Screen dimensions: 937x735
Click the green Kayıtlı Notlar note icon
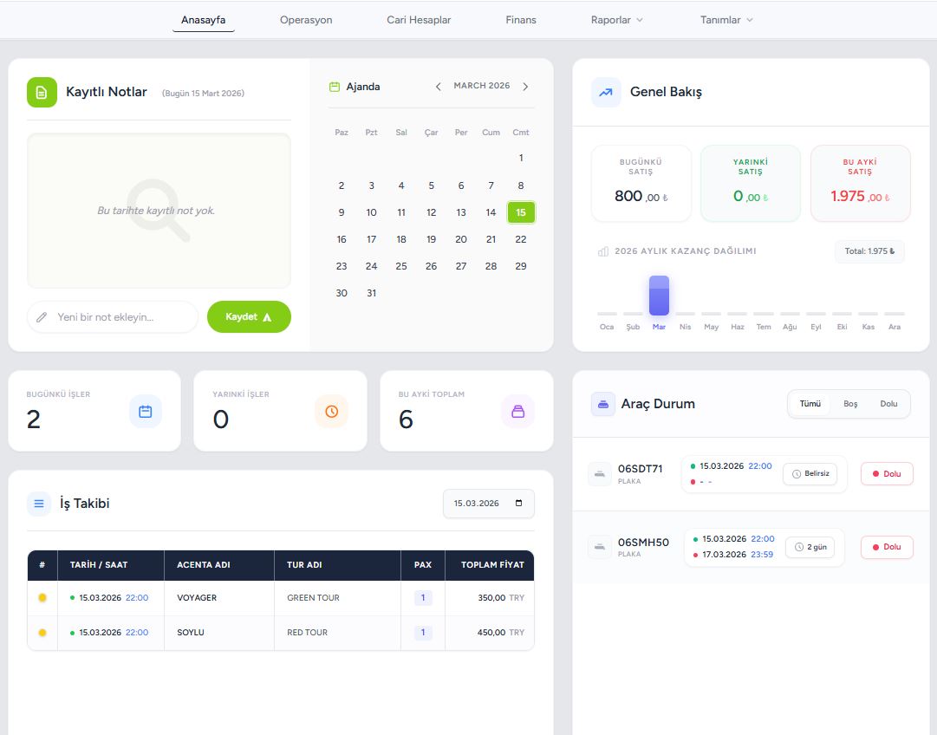pyautogui.click(x=42, y=92)
